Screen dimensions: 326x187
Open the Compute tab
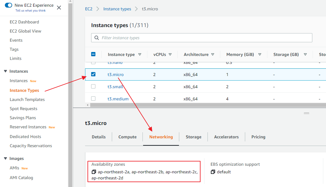point(127,137)
